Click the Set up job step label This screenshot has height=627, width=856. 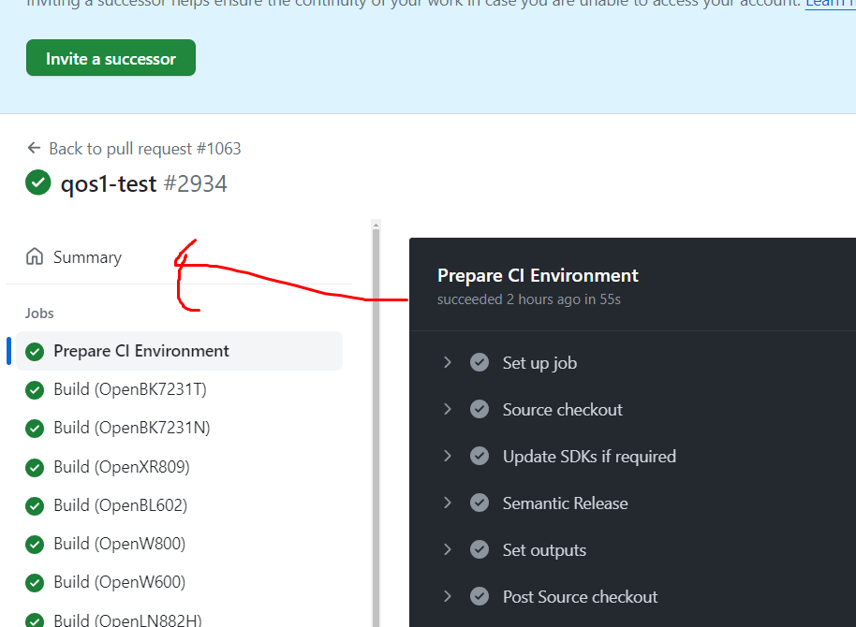[x=539, y=363]
